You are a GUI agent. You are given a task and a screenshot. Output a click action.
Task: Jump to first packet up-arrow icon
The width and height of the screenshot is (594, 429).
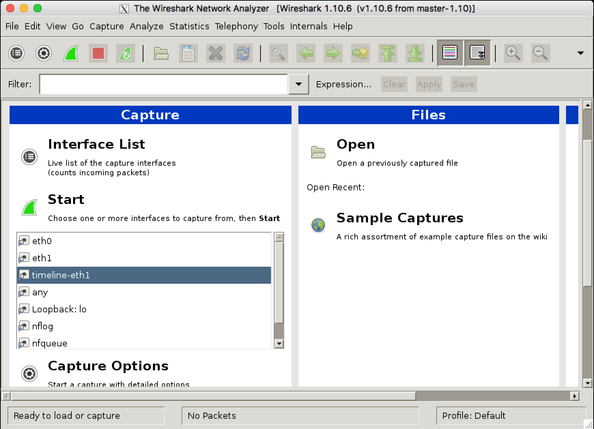point(388,53)
